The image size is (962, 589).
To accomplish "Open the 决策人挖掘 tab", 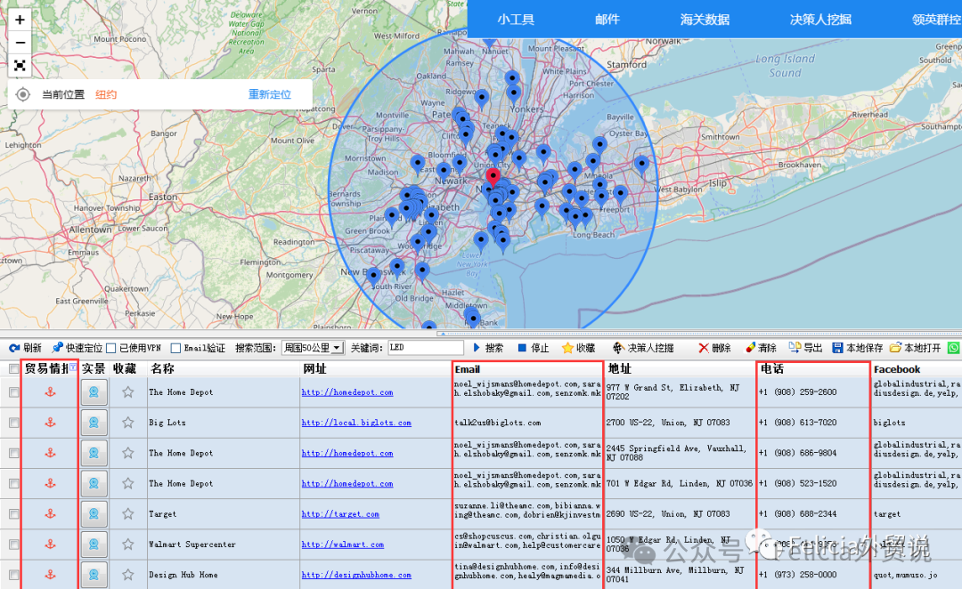I will coord(820,20).
